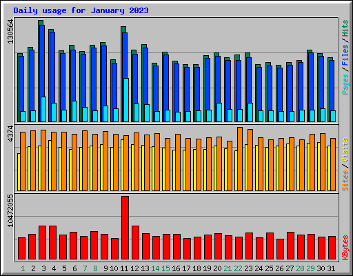
Task: Click the blue files bar for day 4
Action: coord(52,68)
